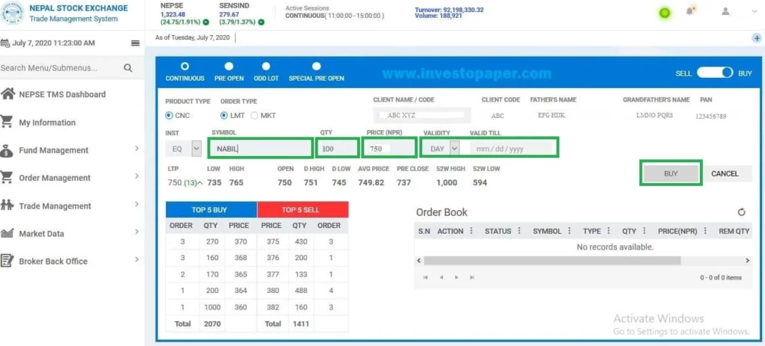
Task: Click the calendar icon beside the date
Action: [x=5, y=43]
